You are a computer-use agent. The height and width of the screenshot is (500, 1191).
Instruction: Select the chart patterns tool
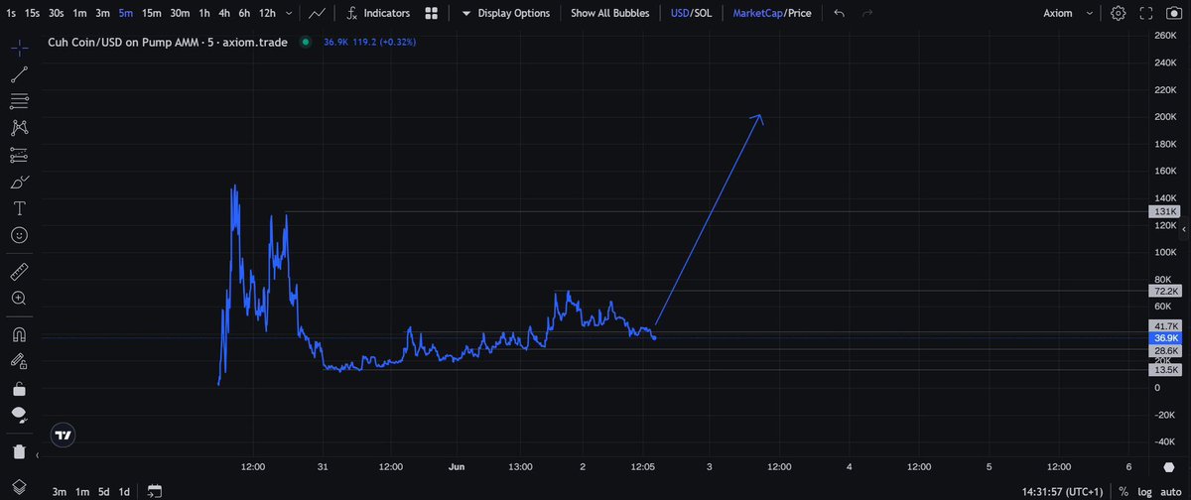click(19, 127)
